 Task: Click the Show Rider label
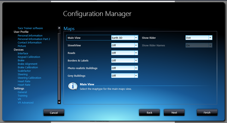(149, 38)
